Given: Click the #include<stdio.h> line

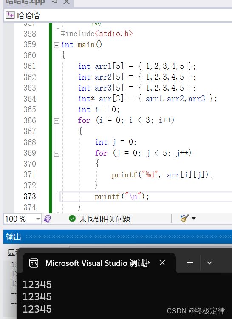Looking at the screenshot, I should [97, 34].
